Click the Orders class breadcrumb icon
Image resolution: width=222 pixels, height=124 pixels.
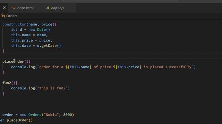(x=3, y=16)
